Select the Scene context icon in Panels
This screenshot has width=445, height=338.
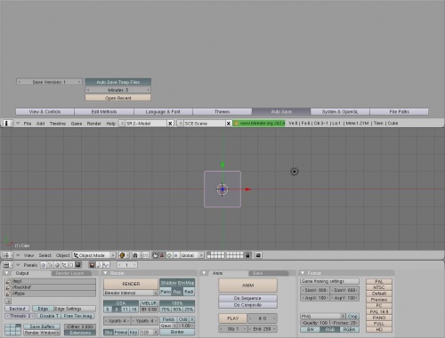78,265
